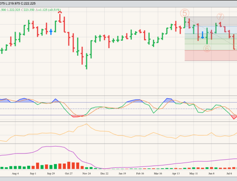237x181 pixels.
Task: Select the circled 6 wave marker
Action: 207,49
